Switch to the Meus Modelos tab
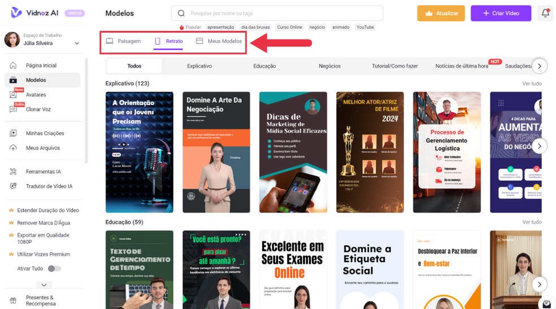This screenshot has height=309, width=556. pos(219,41)
